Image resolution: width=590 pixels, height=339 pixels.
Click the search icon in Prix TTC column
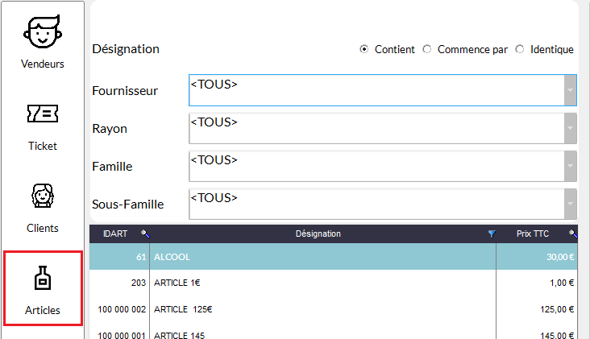[x=572, y=234]
